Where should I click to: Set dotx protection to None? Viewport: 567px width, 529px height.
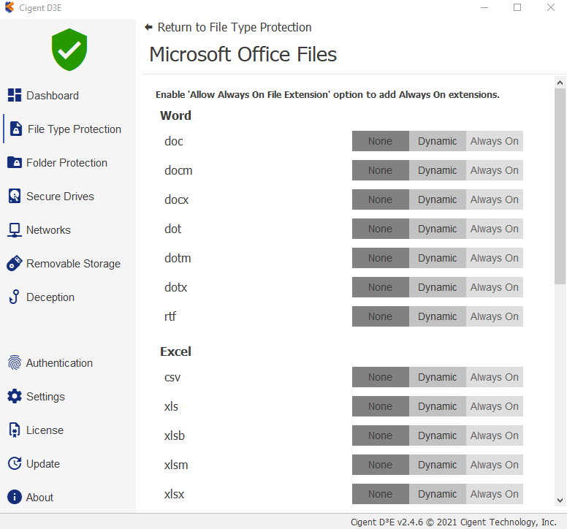[x=381, y=287]
